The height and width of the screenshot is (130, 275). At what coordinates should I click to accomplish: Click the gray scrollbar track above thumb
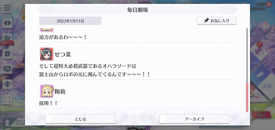247,55
